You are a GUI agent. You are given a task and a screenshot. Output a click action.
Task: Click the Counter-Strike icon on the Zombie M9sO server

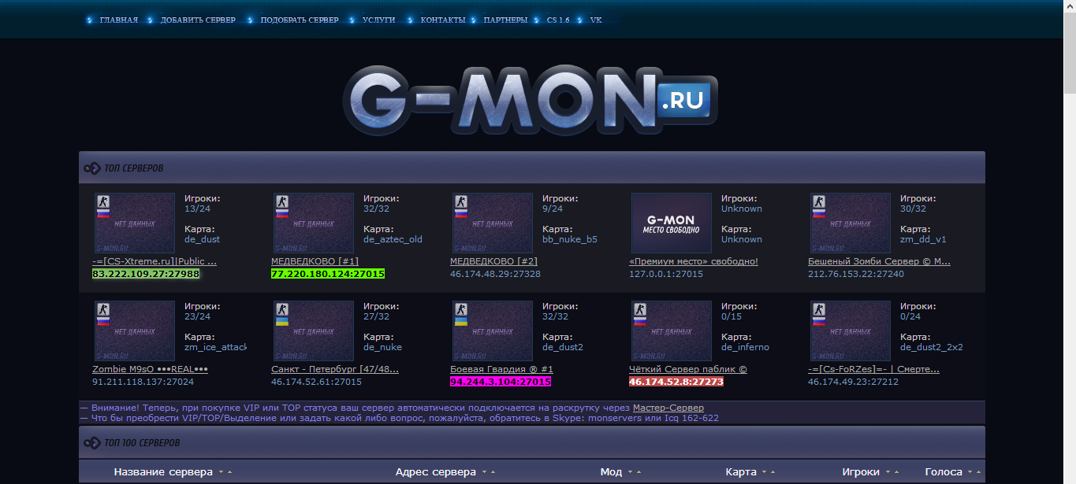[102, 310]
